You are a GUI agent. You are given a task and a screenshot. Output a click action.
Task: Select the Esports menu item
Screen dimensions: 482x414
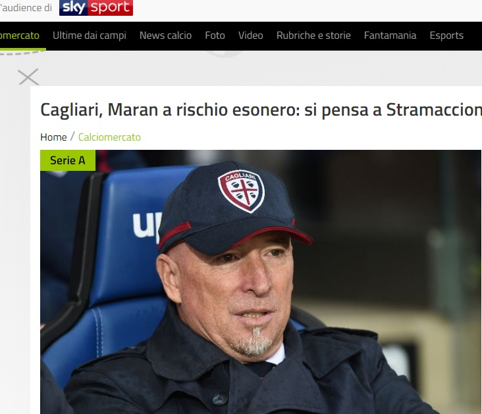coord(446,35)
